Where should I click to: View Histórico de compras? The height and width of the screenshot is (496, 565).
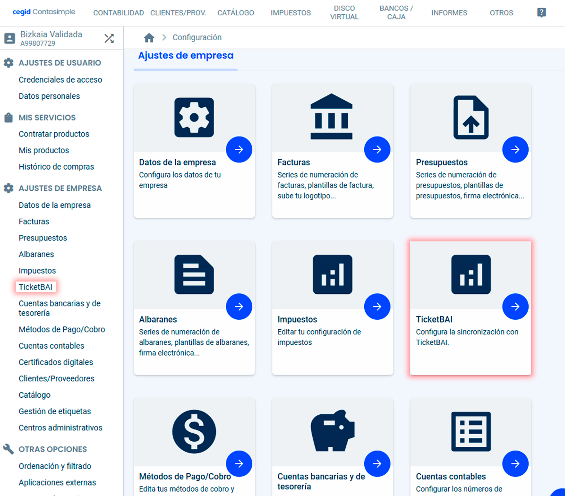(56, 167)
